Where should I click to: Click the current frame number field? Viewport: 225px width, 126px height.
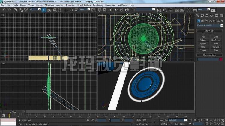[198, 124]
